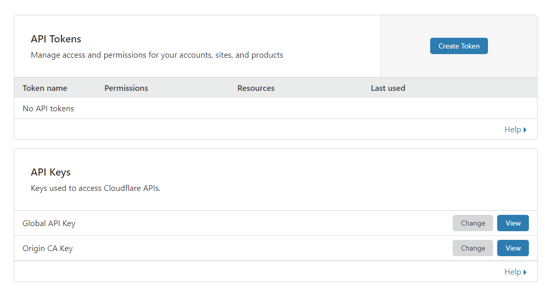Change the Global API Key
Screen dimensions: 556x296
click(473, 223)
